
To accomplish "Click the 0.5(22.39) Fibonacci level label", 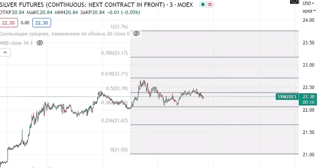I will tap(117, 88).
